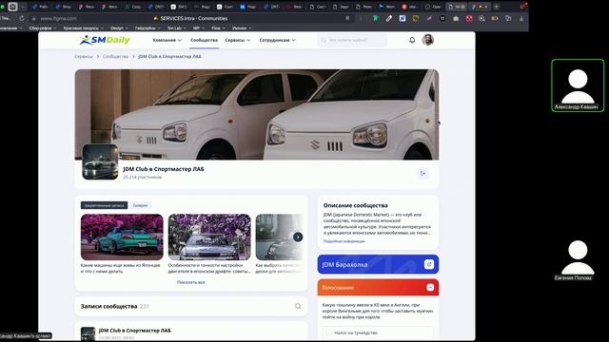Screen dimensions: 609x342
Task: Click the pencil extension icon in browser toolbar
Action: pyautogui.click(x=389, y=18)
